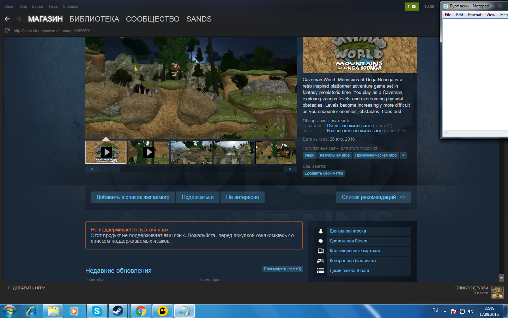The height and width of the screenshot is (318, 508).
Task: Open the Друзья menu
Action: pos(38,6)
